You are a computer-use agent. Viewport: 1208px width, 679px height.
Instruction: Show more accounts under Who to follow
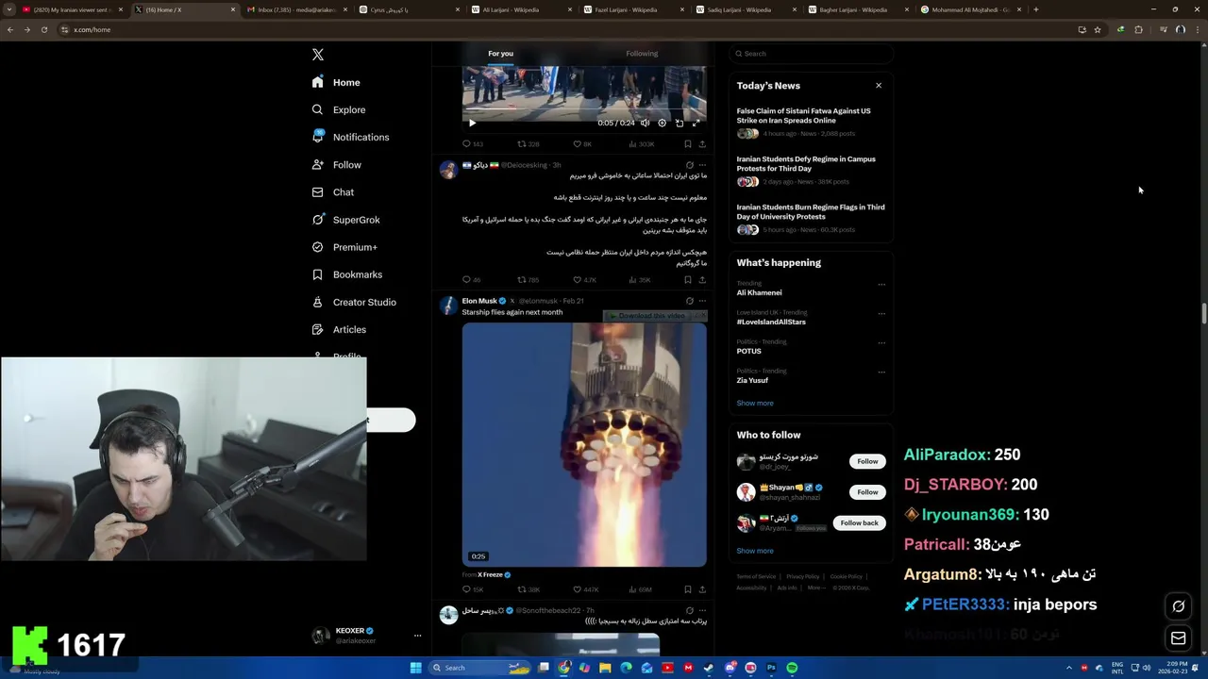(x=755, y=551)
